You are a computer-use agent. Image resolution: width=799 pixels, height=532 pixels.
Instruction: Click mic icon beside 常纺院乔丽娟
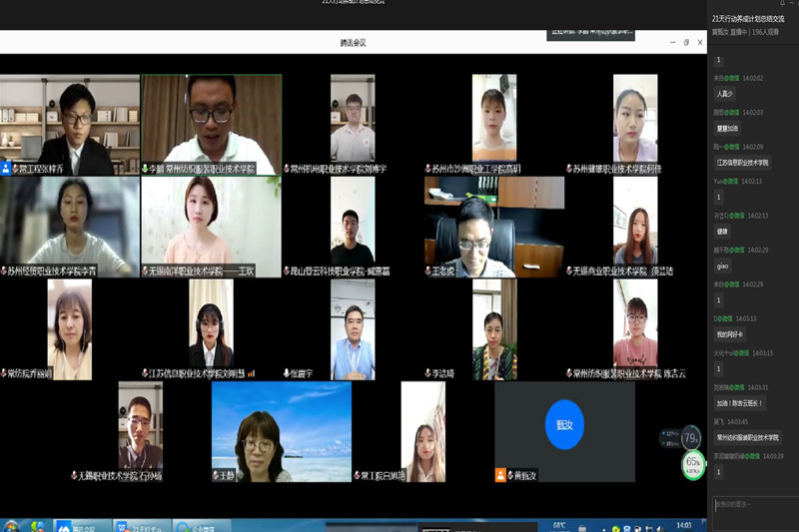click(x=4, y=373)
